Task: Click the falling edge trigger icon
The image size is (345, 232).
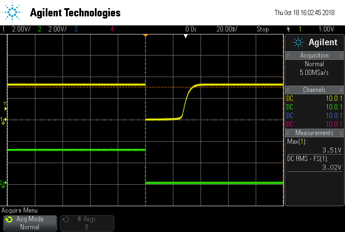Action: click(288, 29)
